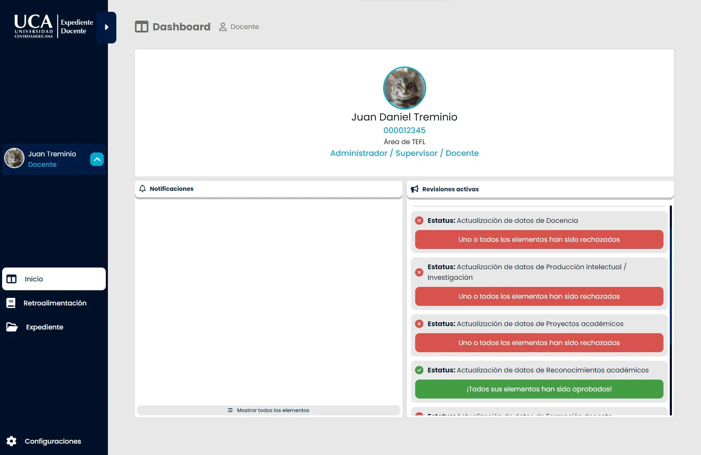
Task: Click the rejected icon for Proyectos académicos
Action: (419, 324)
